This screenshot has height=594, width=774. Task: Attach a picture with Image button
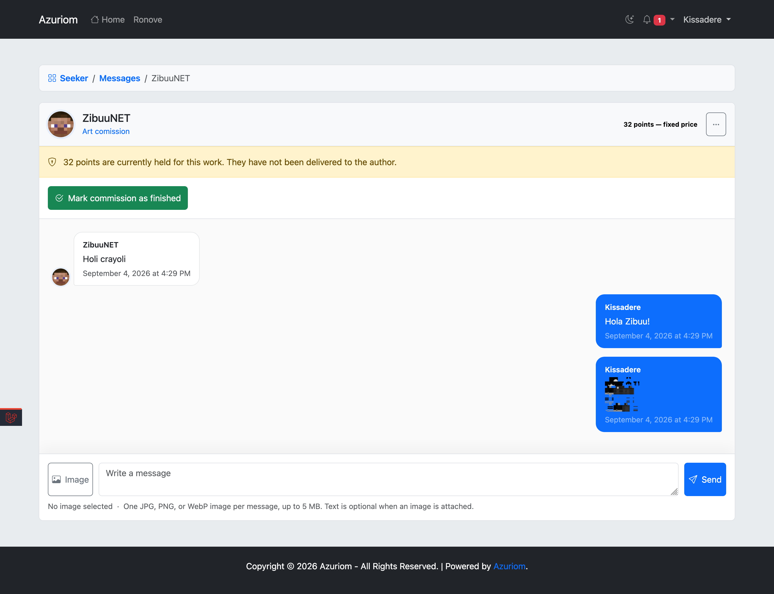click(x=70, y=479)
